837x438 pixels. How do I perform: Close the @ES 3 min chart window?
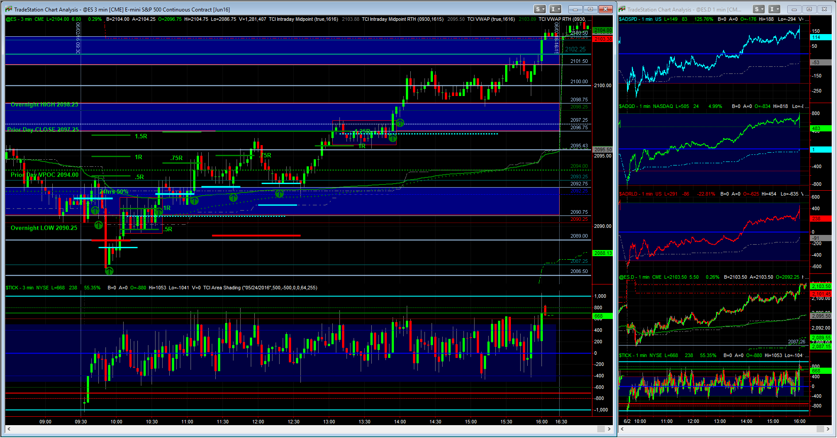(605, 9)
